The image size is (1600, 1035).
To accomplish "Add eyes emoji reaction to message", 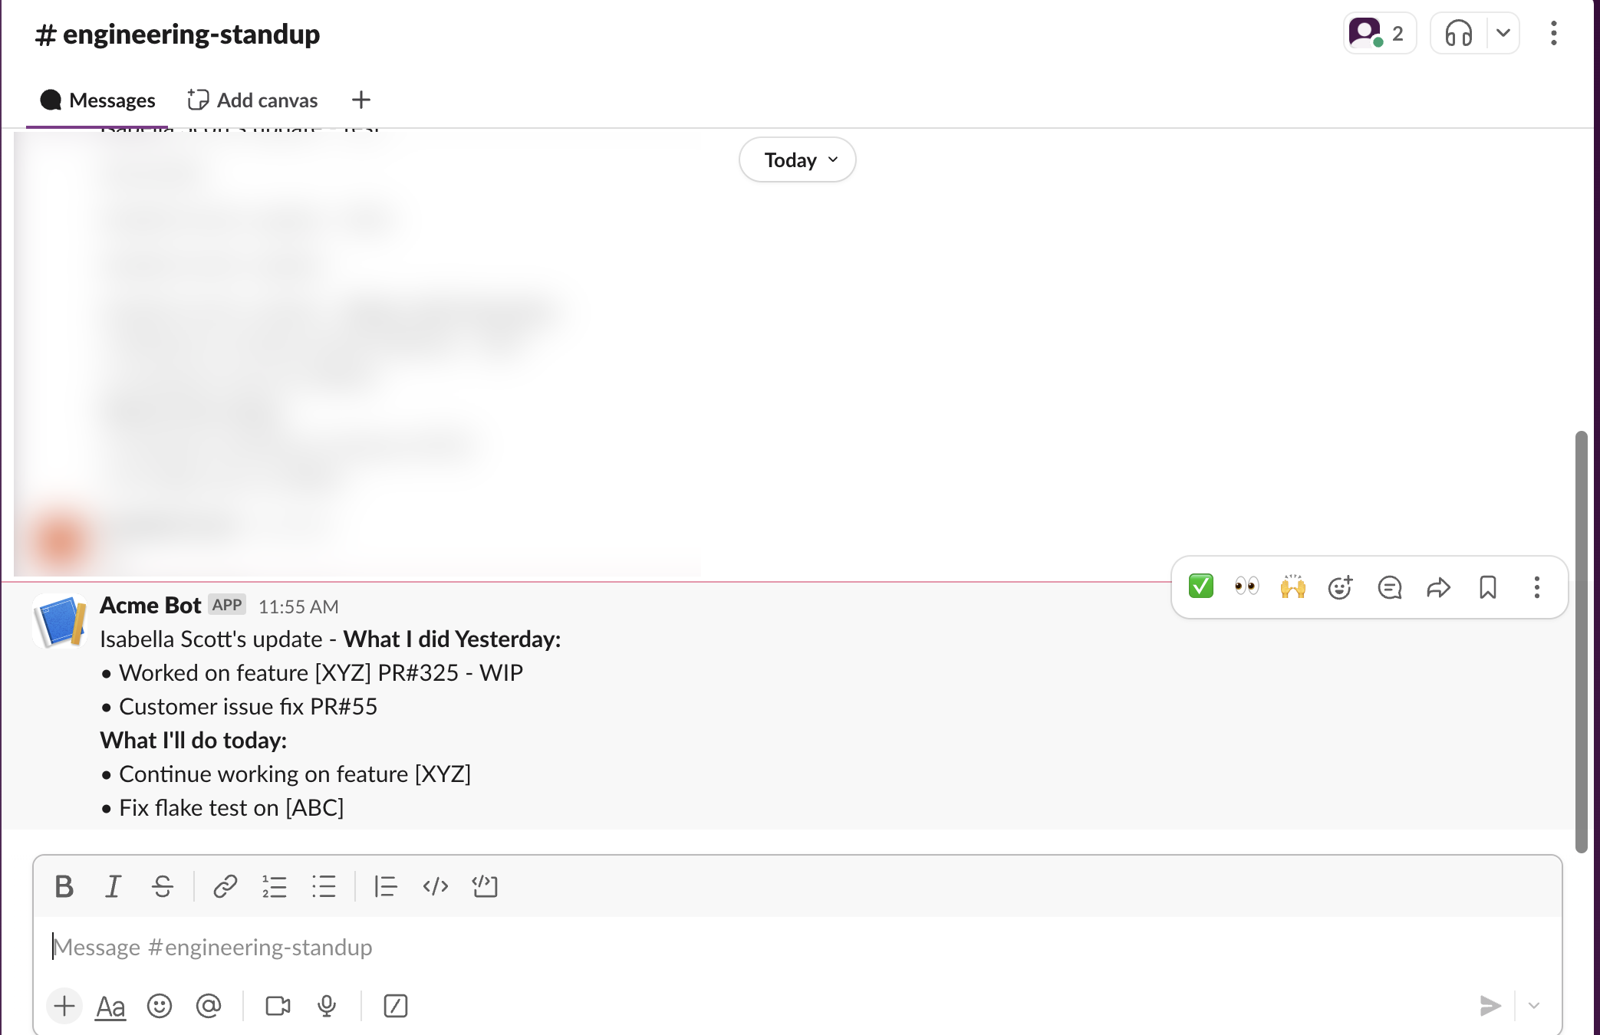I will click(x=1244, y=586).
